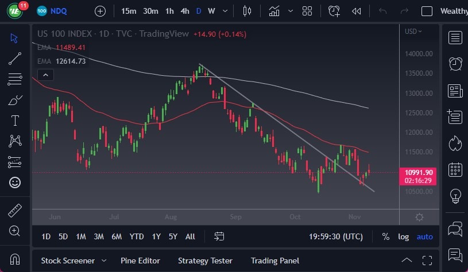The height and width of the screenshot is (272, 468).
Task: Select the 4h timeframe button
Action: click(x=185, y=11)
